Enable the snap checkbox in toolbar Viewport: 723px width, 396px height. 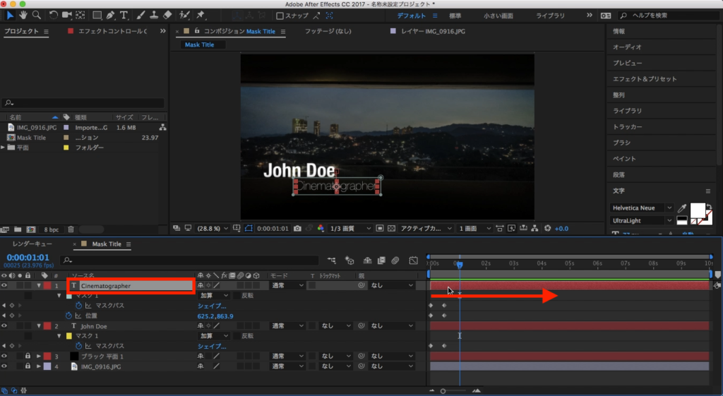[x=280, y=16]
